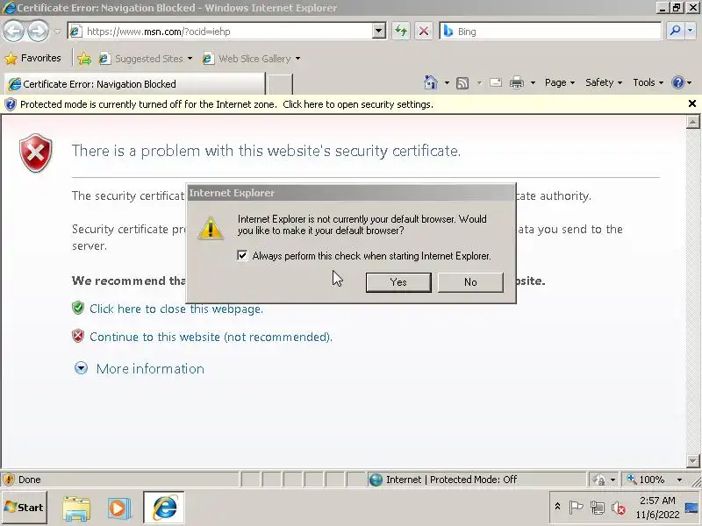Click into the Bing search box
702x526 pixels.
point(550,32)
